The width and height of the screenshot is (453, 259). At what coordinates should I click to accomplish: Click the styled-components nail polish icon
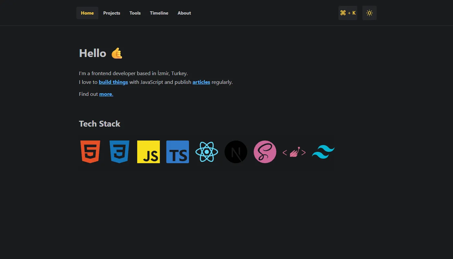tap(294, 152)
